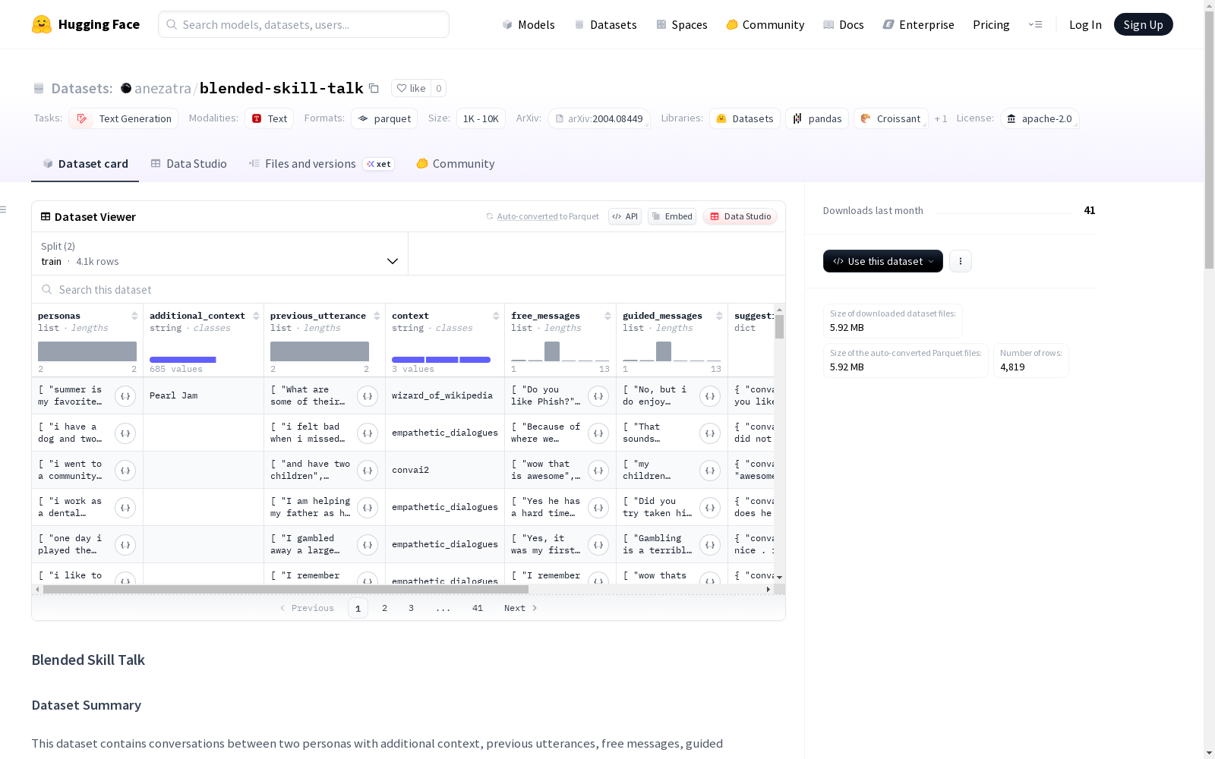
Task: Expand free_messages cell "Do you like Phish?"
Action: (598, 396)
